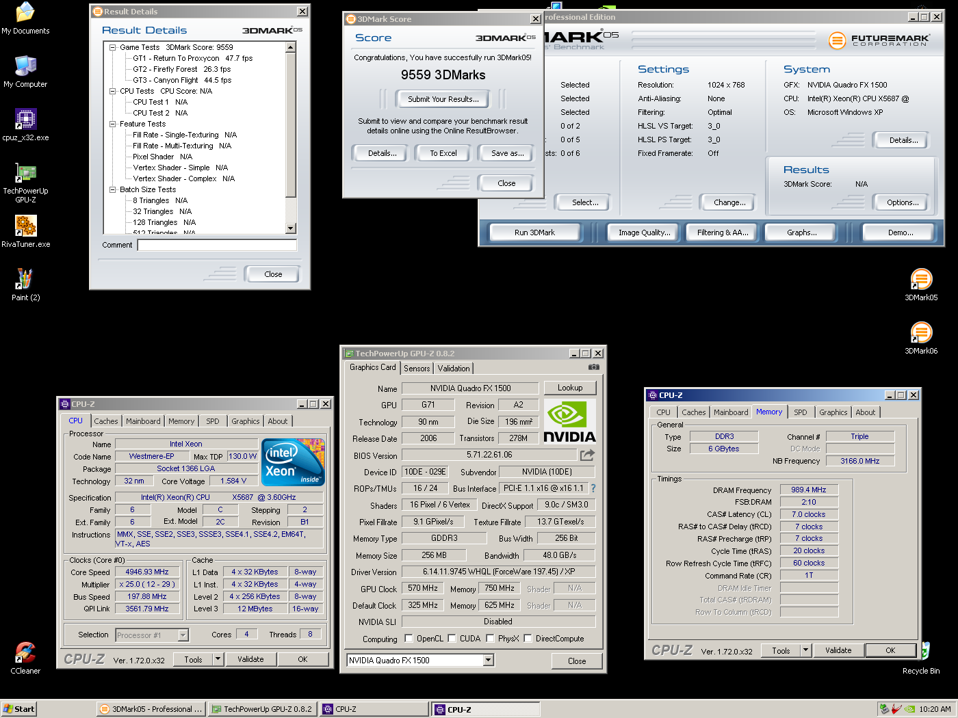Open About tab in left CPU-Z

coord(277,421)
